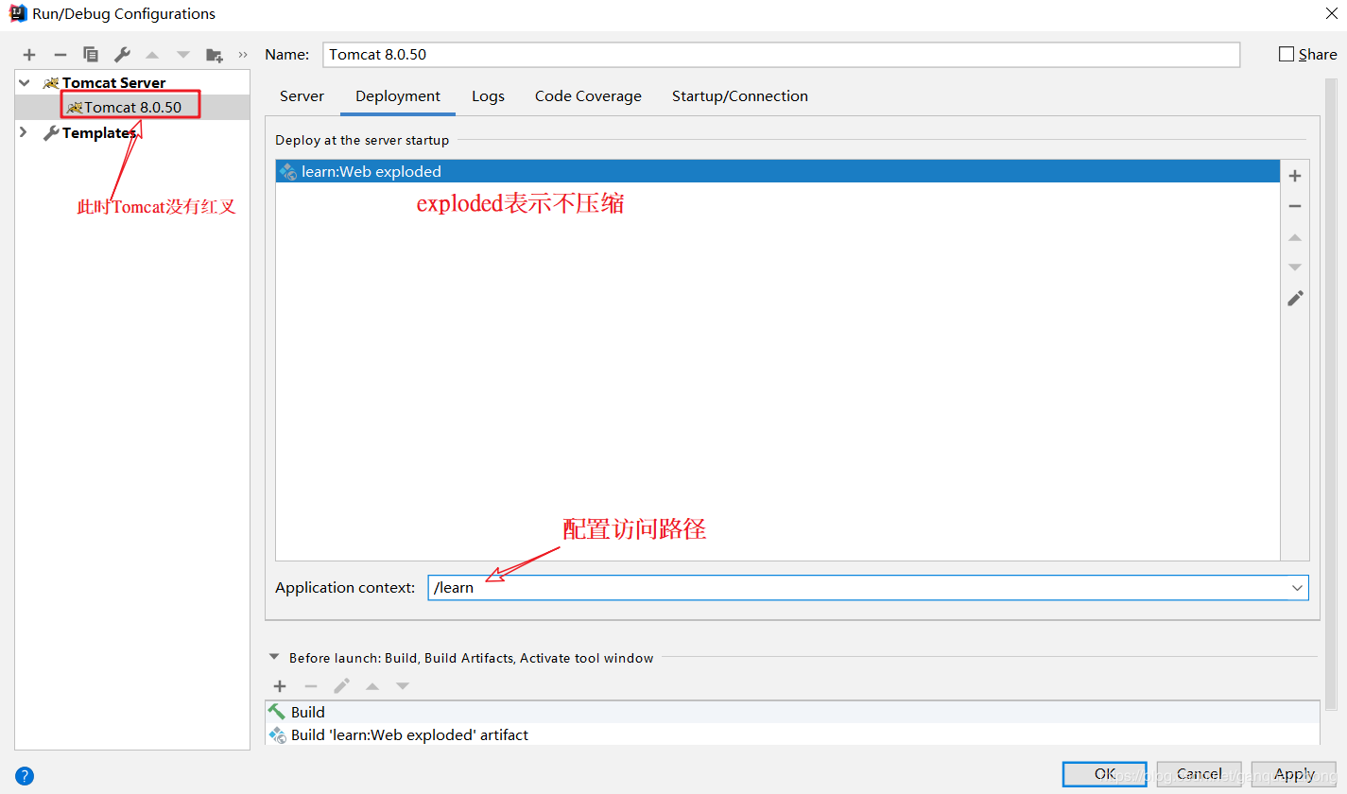The height and width of the screenshot is (794, 1347).
Task: Select learn:Web exploded deployment row
Action: (776, 172)
